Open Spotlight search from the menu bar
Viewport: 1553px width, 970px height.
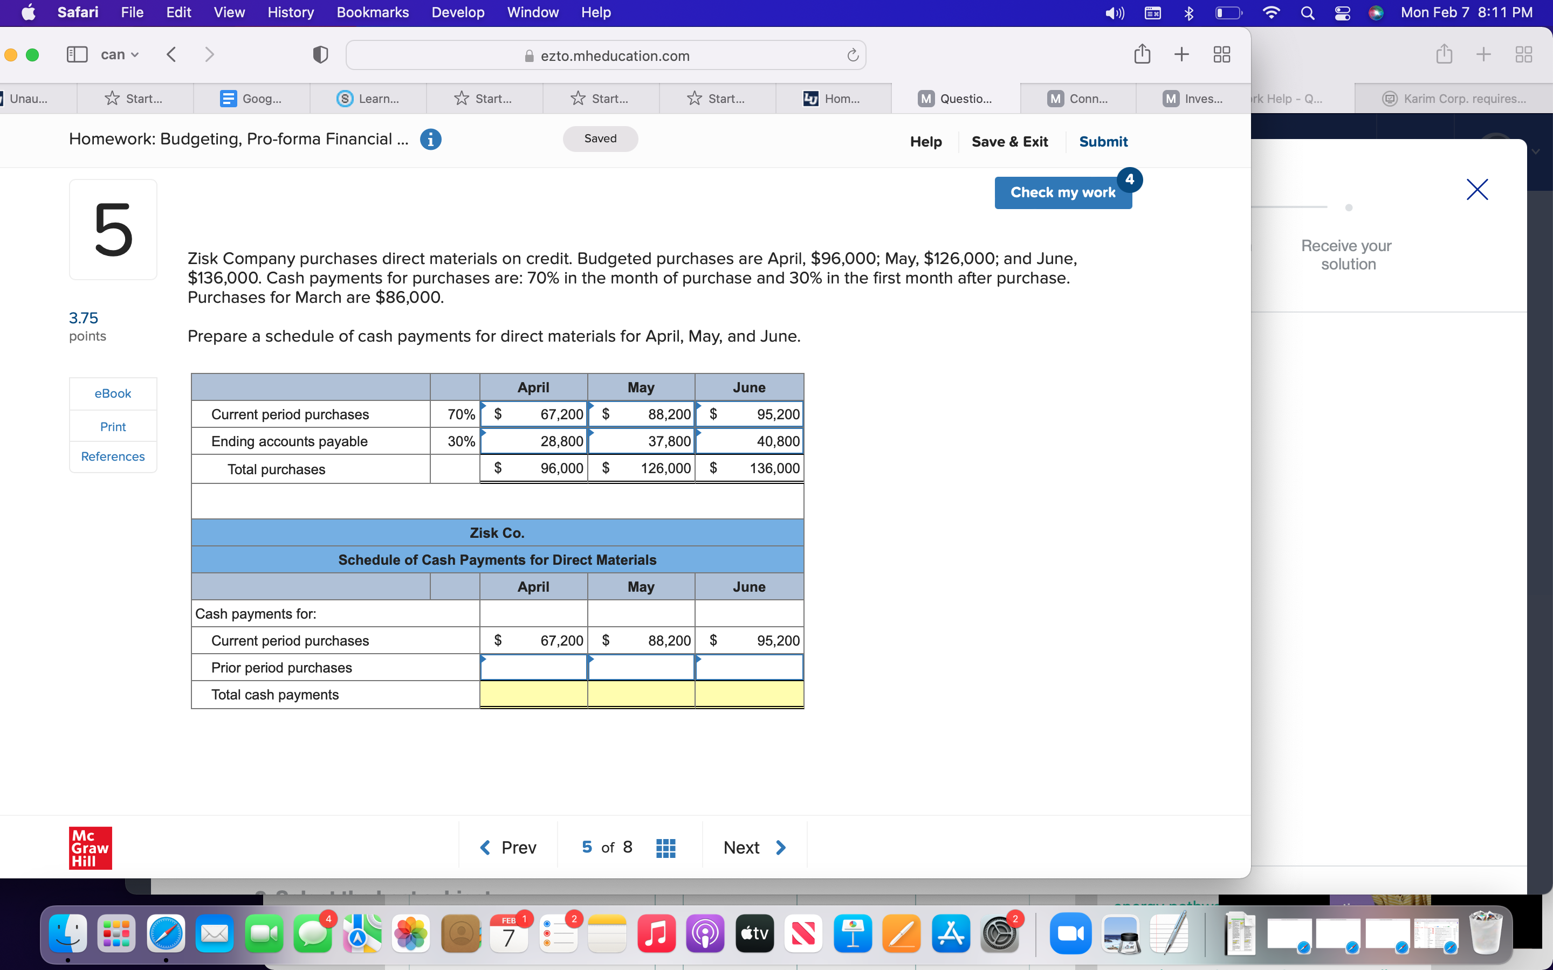click(1308, 12)
